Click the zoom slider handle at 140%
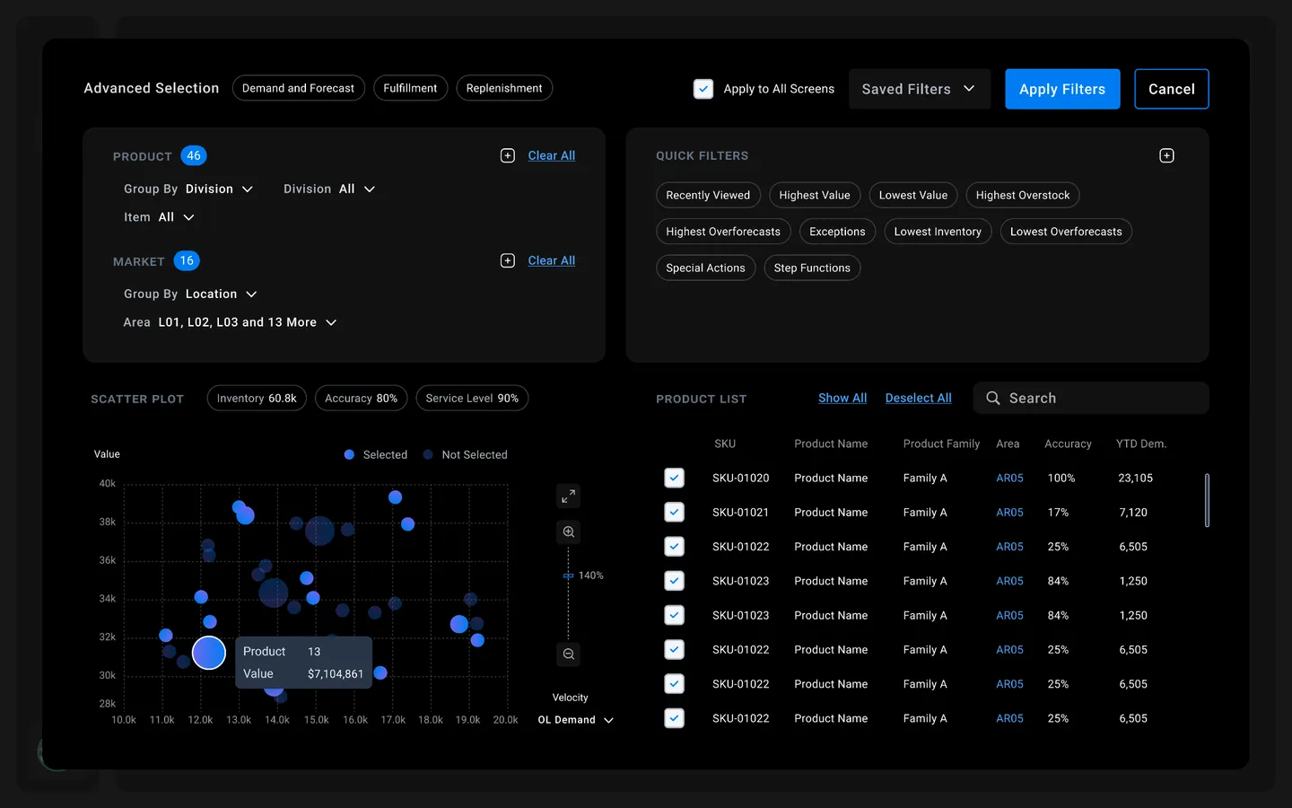Image resolution: width=1292 pixels, height=808 pixels. [568, 575]
